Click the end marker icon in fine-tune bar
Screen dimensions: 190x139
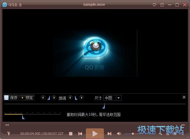pyautogui.click(x=76, y=98)
